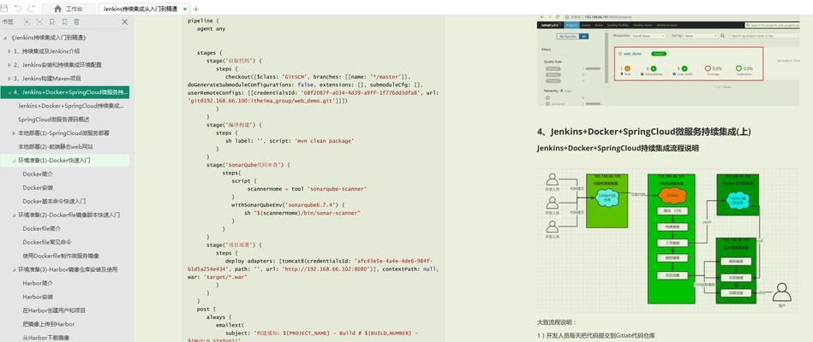This screenshot has height=342, width=813.
Task: Open bookmark 本地部署(2)-前端静态web网站
Action: point(55,146)
